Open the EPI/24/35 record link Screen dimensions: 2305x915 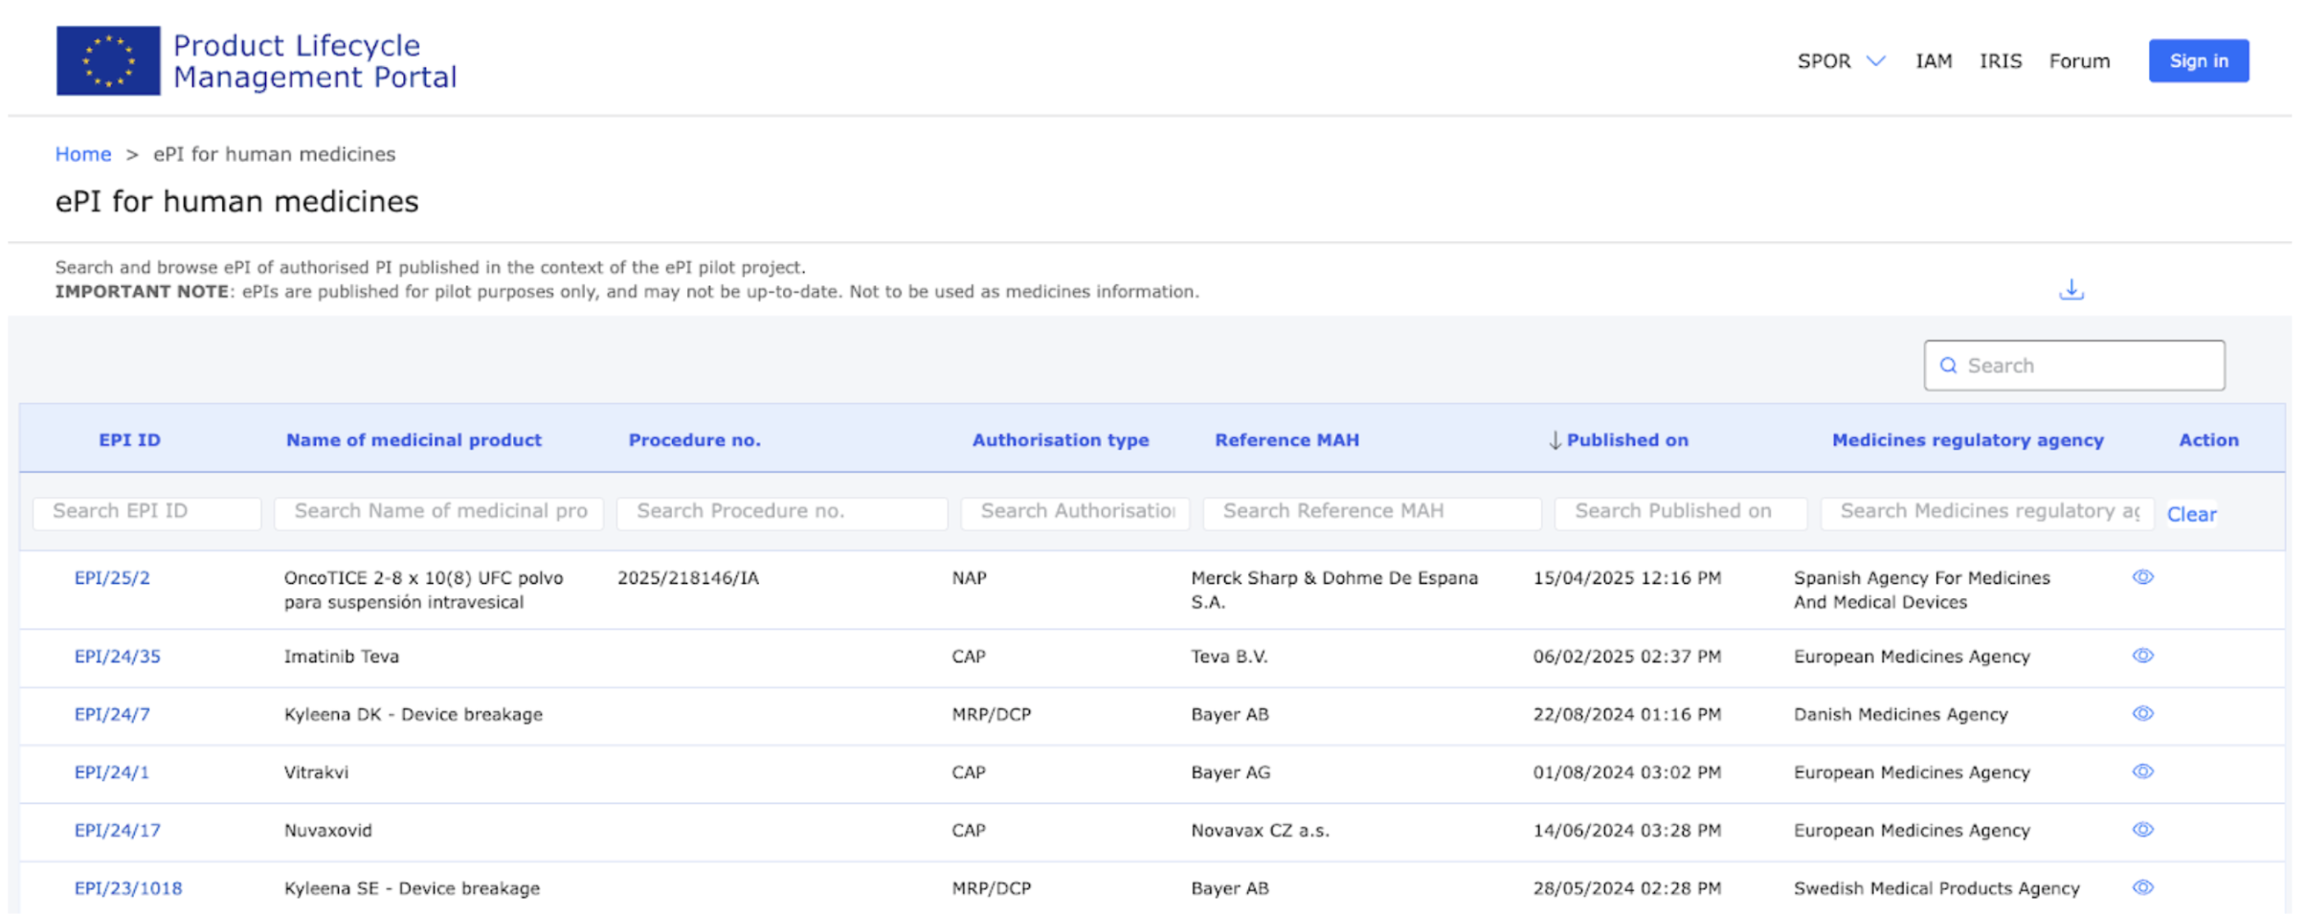coord(118,657)
